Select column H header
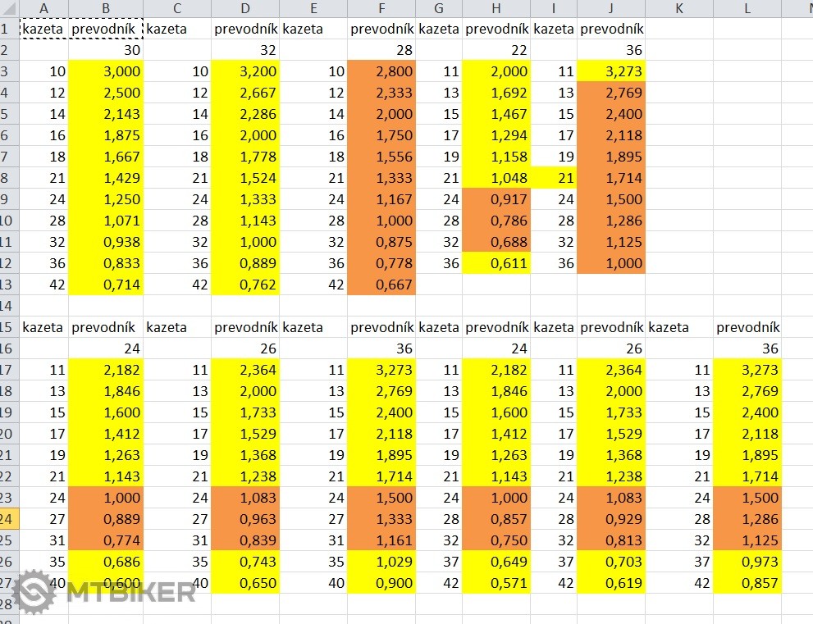The width and height of the screenshot is (813, 624). [496, 8]
